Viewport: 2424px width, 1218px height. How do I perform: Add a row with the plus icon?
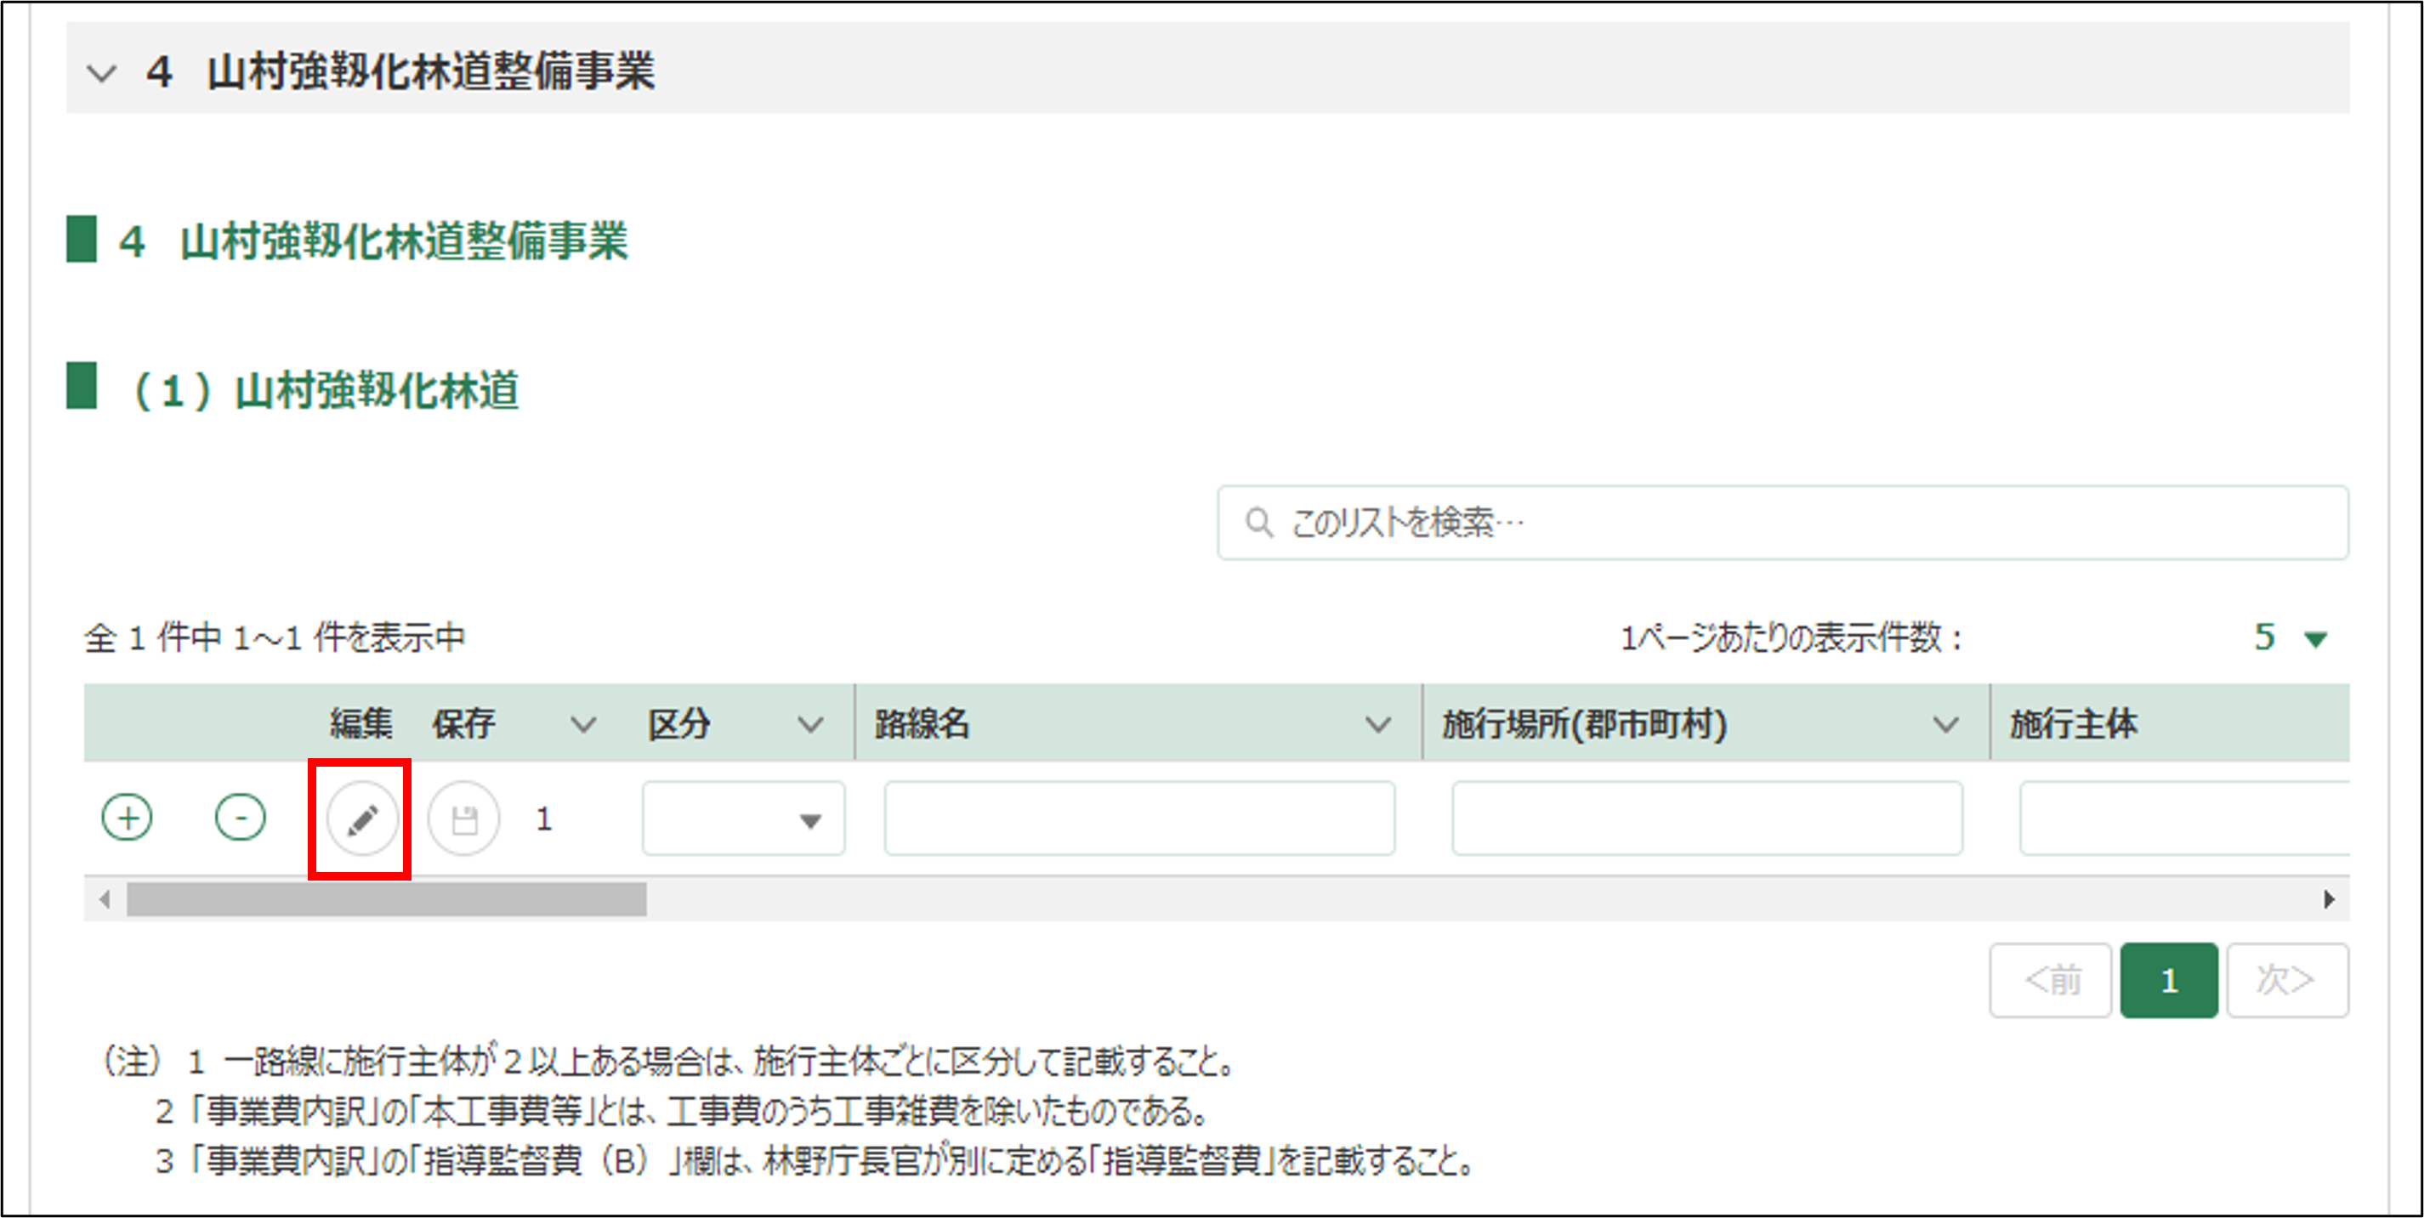[127, 818]
